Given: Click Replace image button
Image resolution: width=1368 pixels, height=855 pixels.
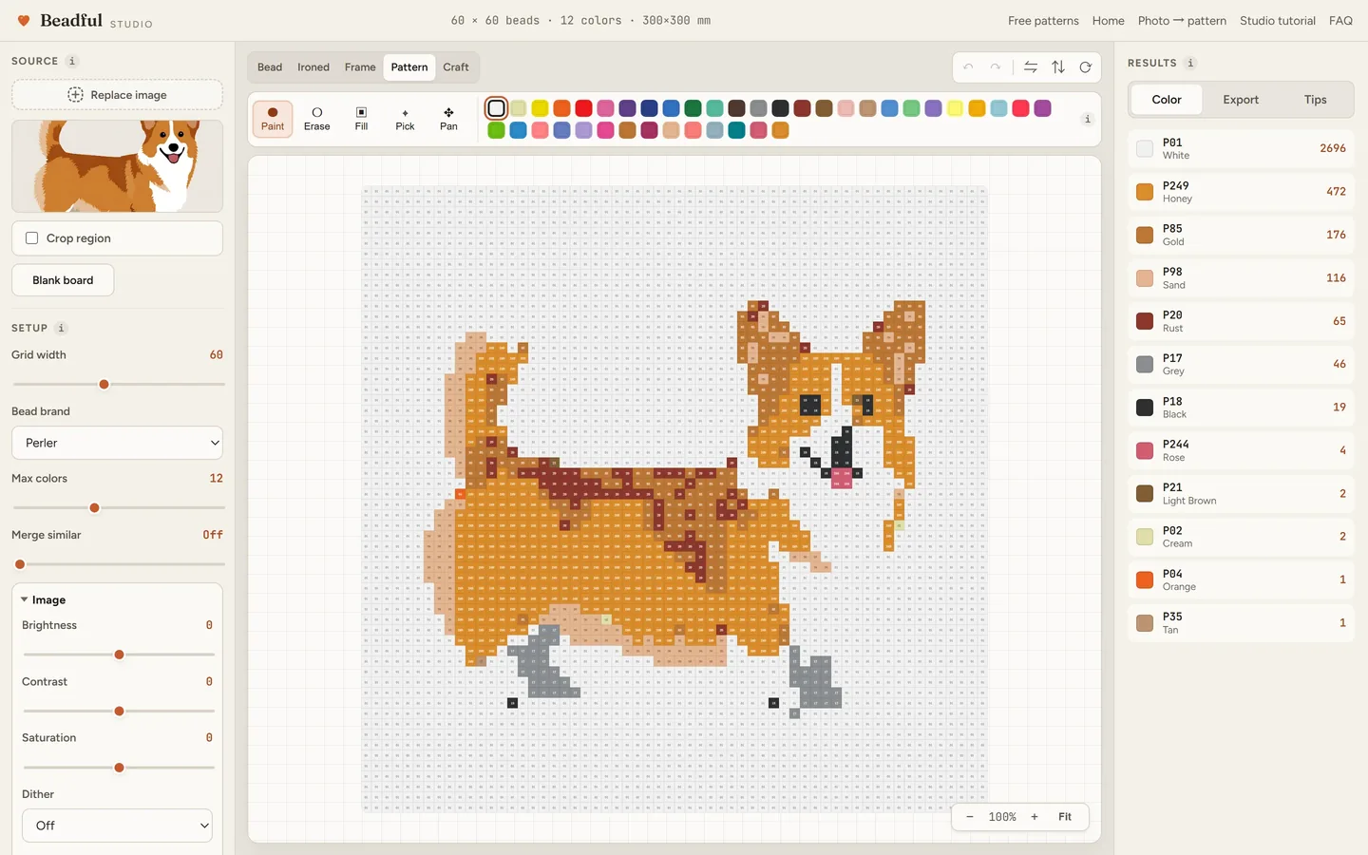Looking at the screenshot, I should [x=117, y=95].
